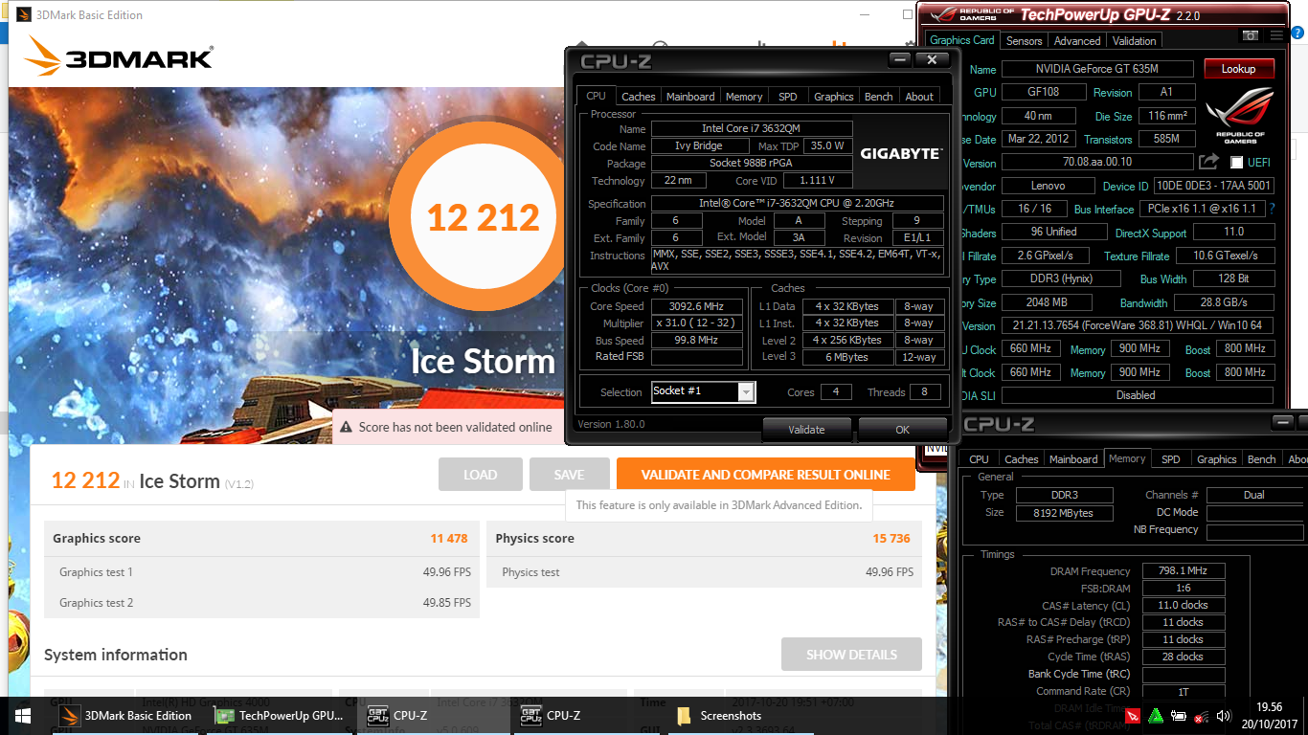Viewport: 1308px width, 735px height.
Task: Switch to the Caches tab in front CPU-Z
Action: [x=639, y=96]
